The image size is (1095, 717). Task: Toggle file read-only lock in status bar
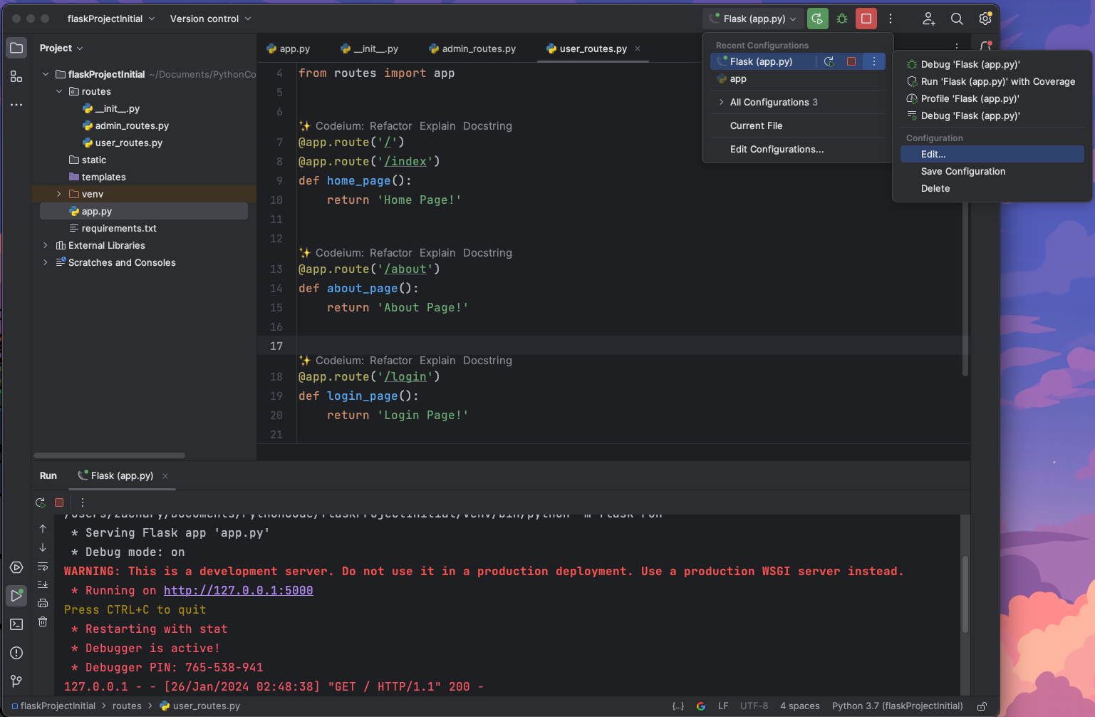[x=982, y=706]
